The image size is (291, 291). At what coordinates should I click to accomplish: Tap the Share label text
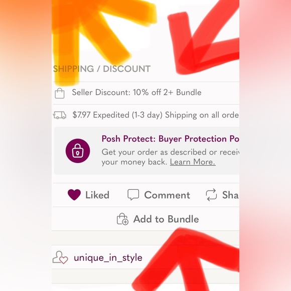tap(230, 195)
